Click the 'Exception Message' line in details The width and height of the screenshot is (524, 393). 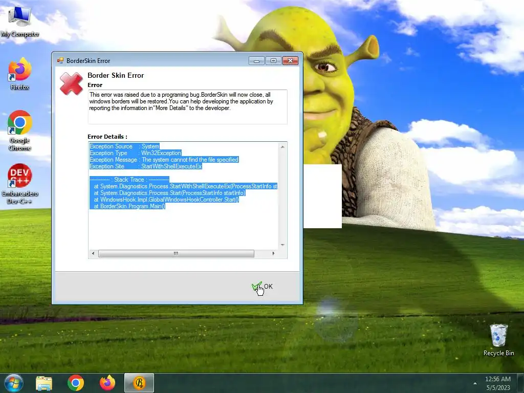(x=164, y=160)
